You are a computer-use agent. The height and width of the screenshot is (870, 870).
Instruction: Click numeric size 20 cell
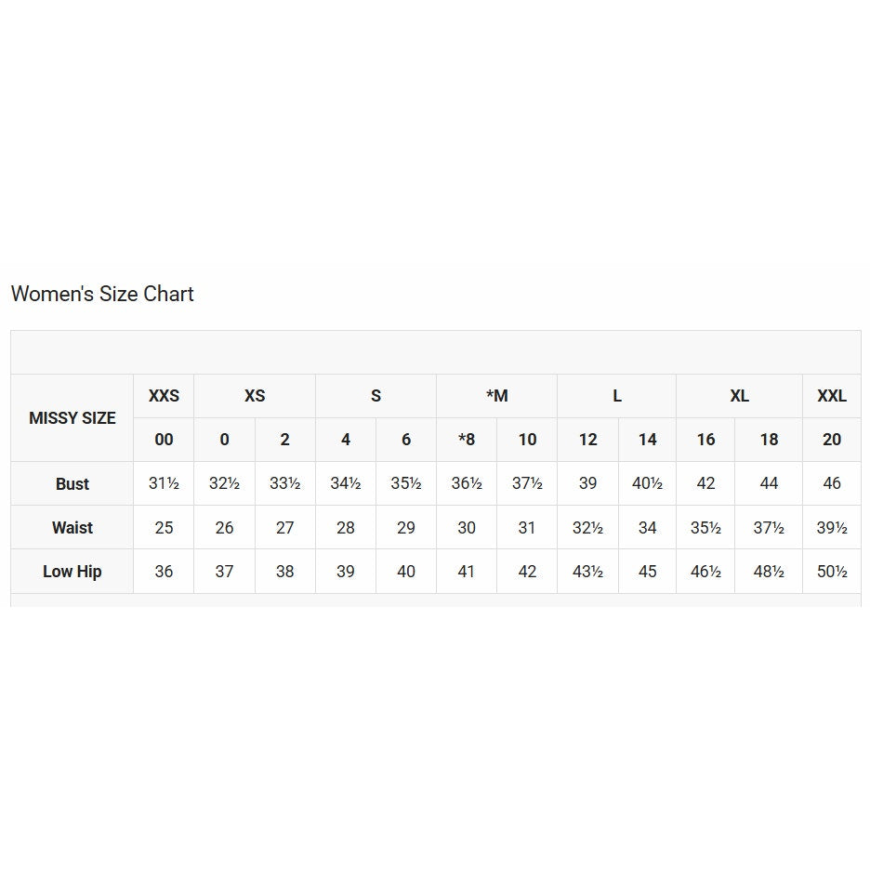(x=832, y=440)
